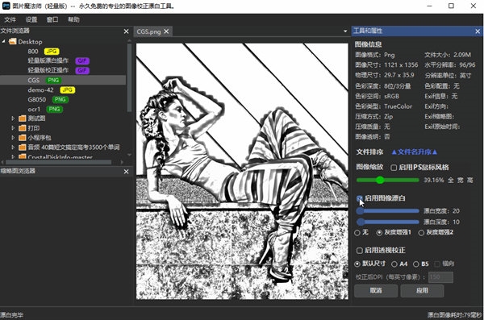Minimize the 图片魔法师 window

tap(429, 6)
